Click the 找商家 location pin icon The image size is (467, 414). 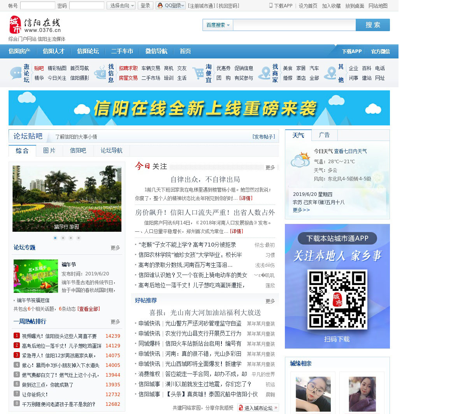265,73
